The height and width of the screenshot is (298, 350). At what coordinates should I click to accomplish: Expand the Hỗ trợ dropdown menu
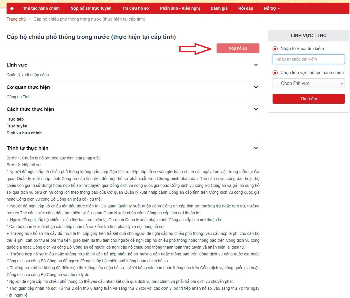pyautogui.click(x=272, y=8)
